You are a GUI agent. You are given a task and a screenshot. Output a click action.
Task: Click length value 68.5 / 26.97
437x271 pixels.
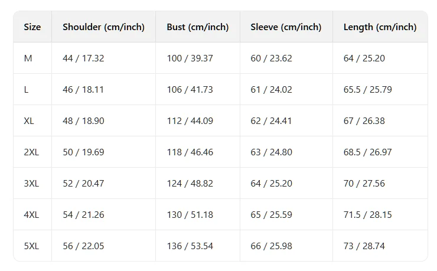[367, 152]
